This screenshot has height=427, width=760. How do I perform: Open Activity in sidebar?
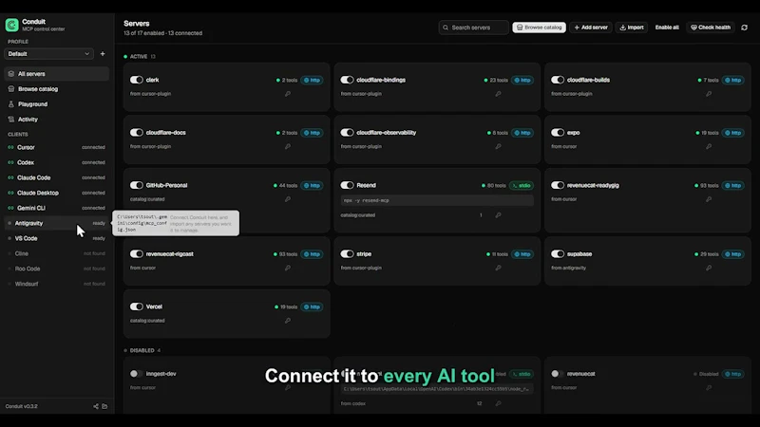(x=57, y=120)
